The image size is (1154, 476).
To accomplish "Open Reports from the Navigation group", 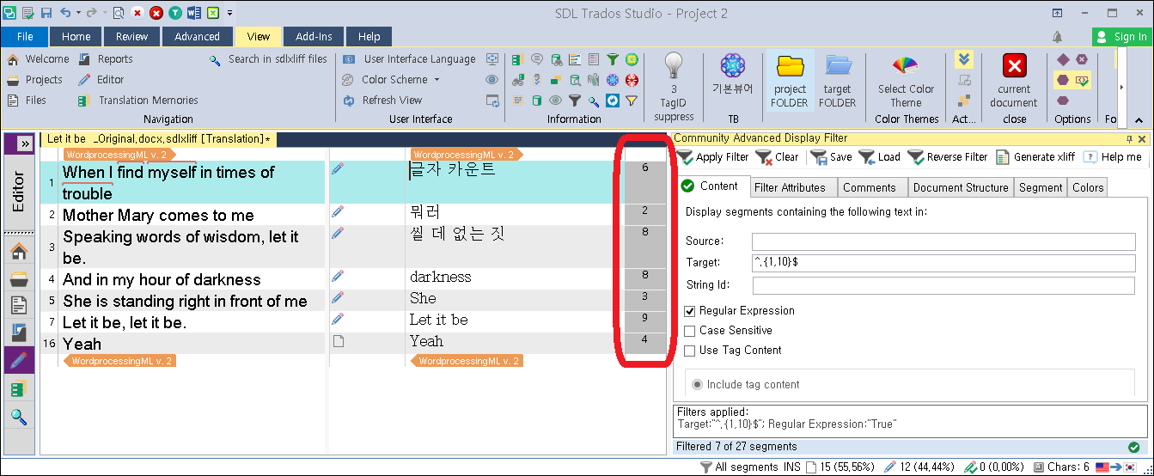I will click(105, 59).
